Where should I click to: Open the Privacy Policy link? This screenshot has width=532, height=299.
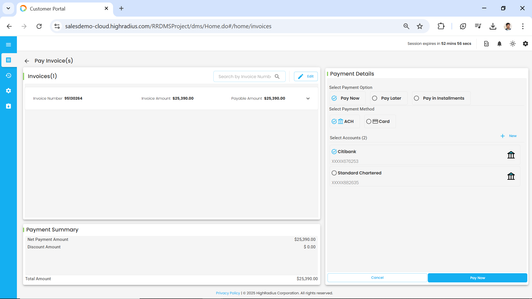pyautogui.click(x=228, y=293)
